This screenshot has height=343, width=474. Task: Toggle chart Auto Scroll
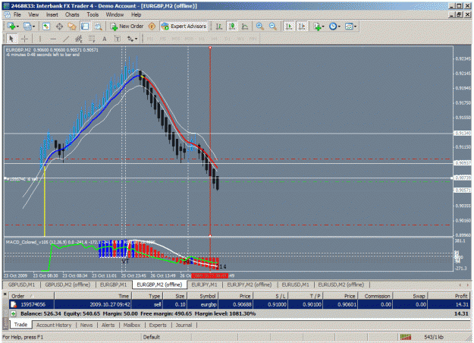289,27
